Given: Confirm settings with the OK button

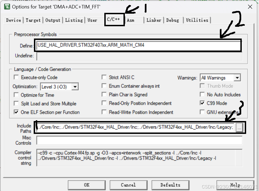Looking at the screenshot, I should pyautogui.click(x=87, y=185).
